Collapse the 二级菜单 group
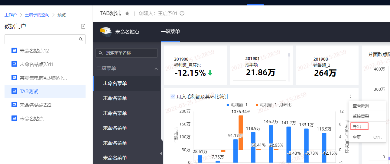 [156, 69]
